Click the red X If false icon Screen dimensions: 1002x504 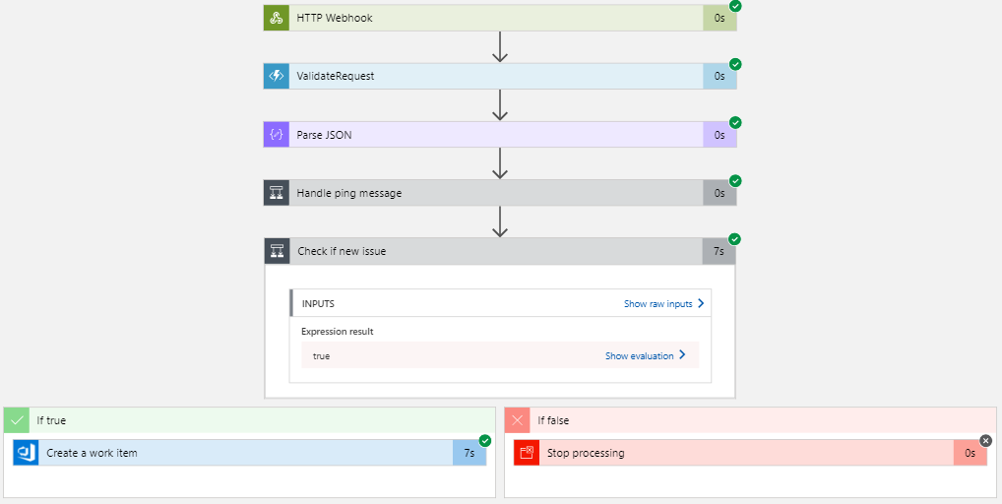pos(518,420)
